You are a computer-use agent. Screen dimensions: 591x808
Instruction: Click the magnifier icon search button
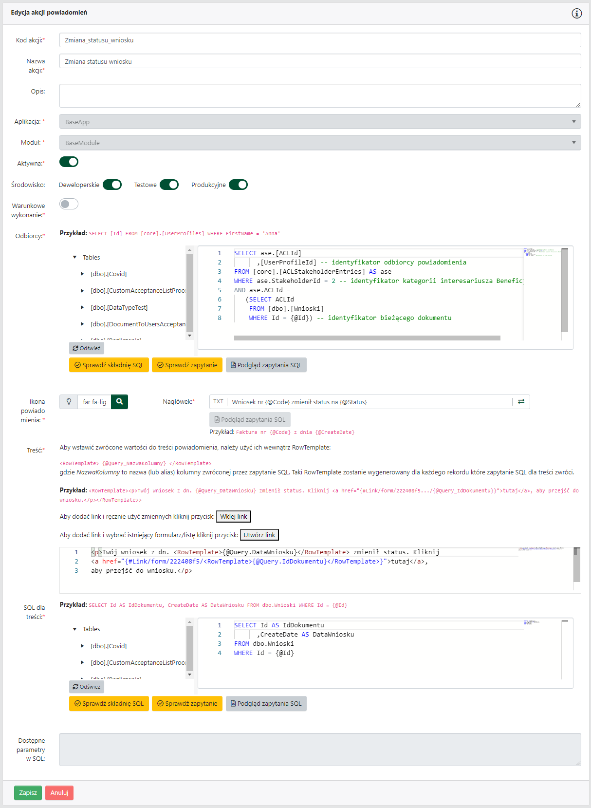pos(119,402)
